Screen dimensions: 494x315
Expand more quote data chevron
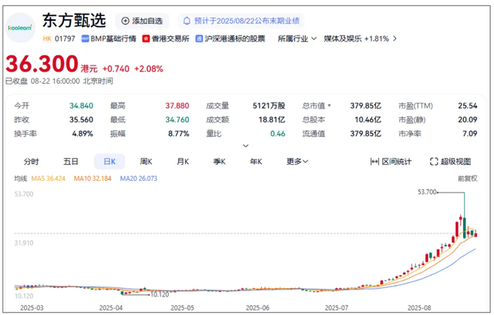click(x=245, y=146)
